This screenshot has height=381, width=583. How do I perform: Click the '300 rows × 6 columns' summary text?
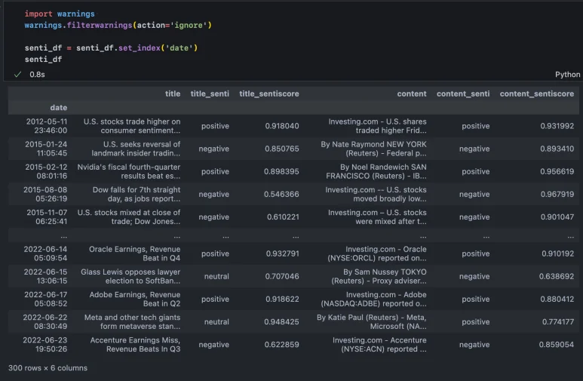48,368
